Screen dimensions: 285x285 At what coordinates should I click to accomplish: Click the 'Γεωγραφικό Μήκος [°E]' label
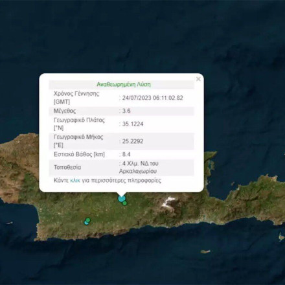78,141
